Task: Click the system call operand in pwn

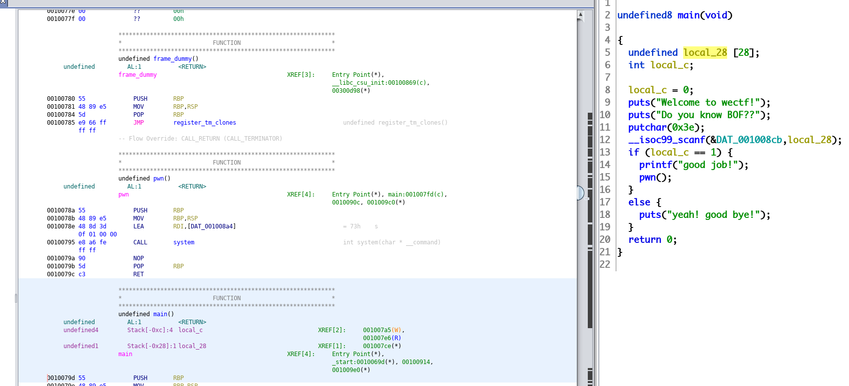Action: 184,242
